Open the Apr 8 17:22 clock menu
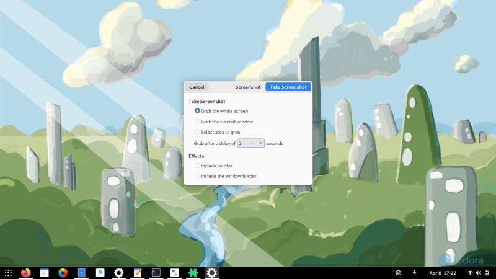 click(x=443, y=273)
